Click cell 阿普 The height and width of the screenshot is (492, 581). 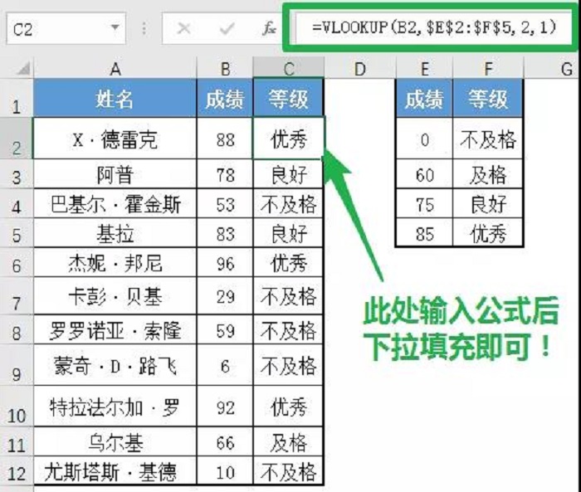(x=115, y=173)
